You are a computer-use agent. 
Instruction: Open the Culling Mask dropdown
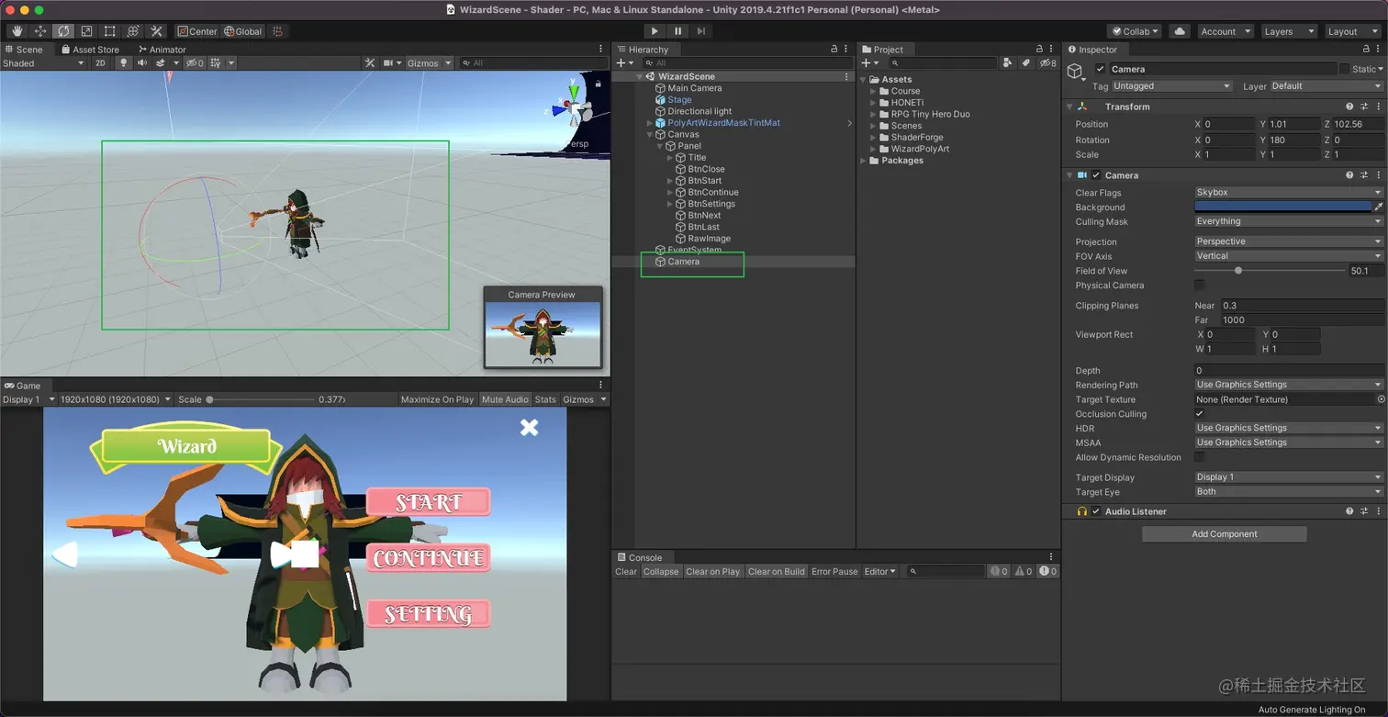[x=1289, y=221]
